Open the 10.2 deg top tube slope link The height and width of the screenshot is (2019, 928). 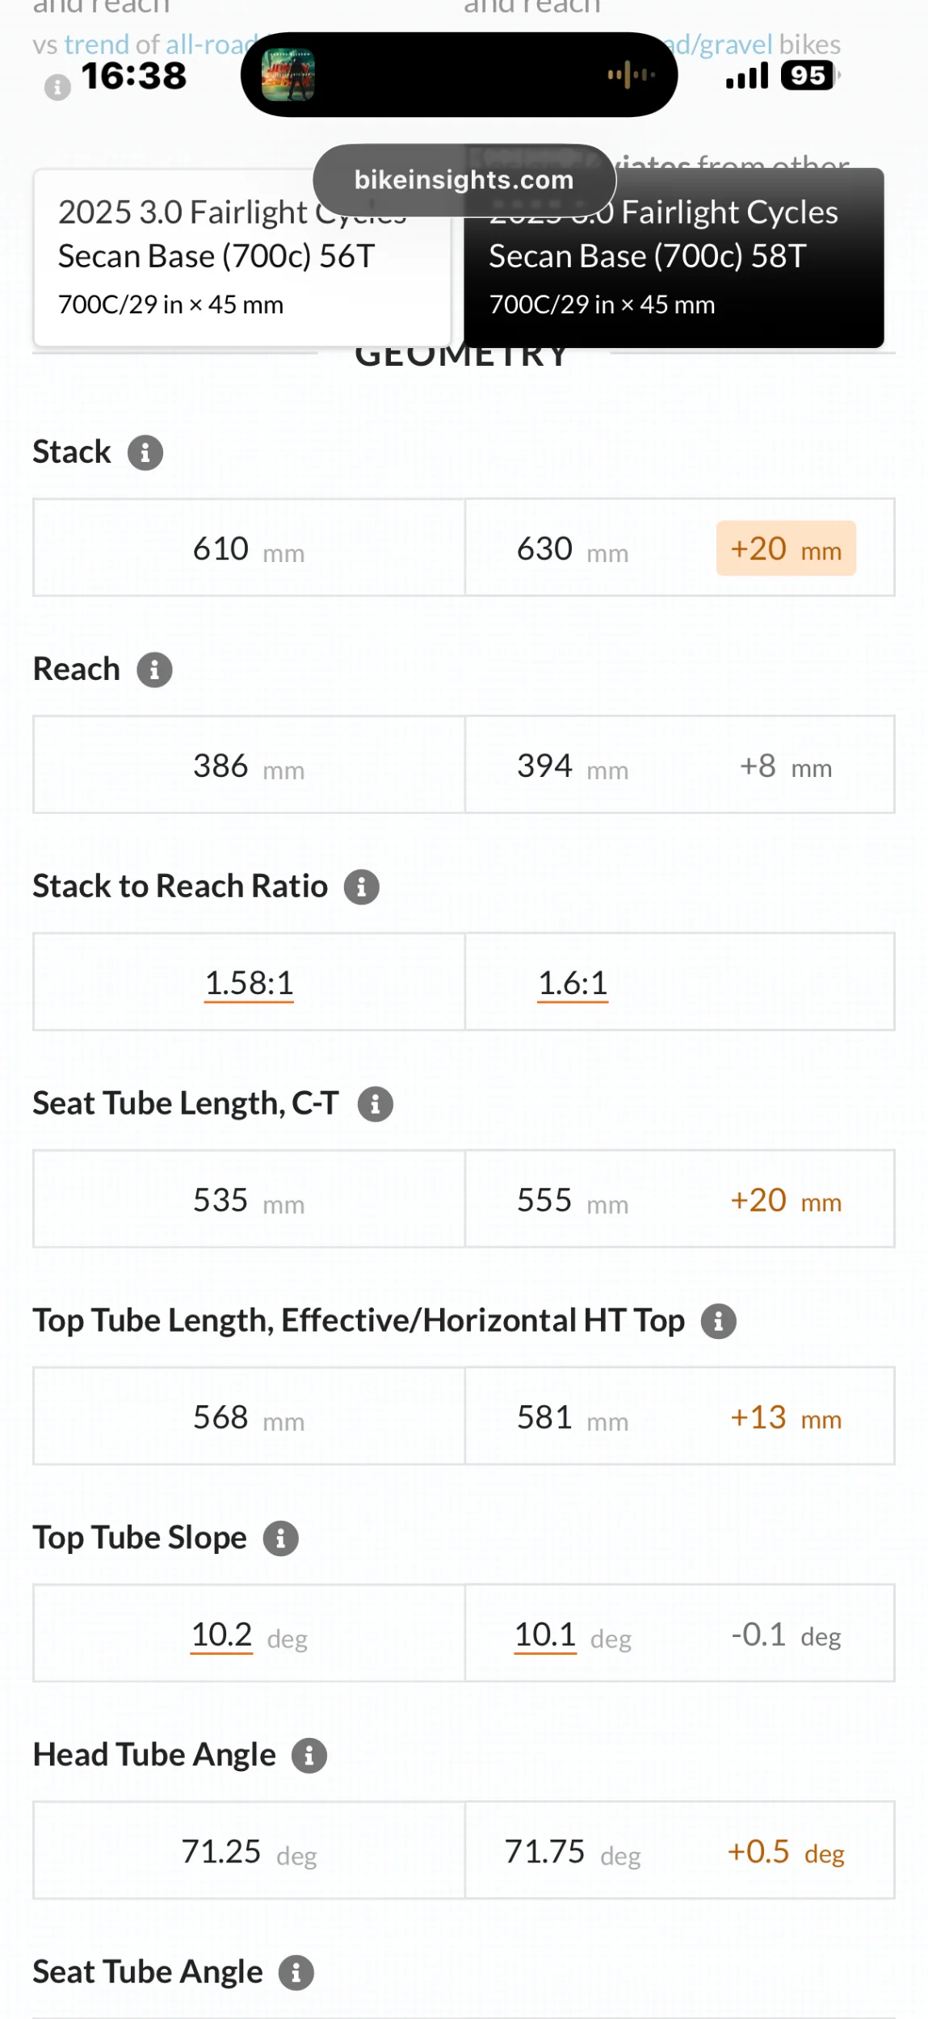[222, 1635]
